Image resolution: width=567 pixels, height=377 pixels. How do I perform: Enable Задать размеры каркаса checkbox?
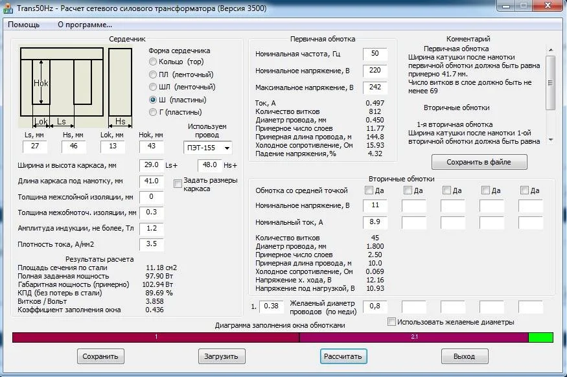[177, 183]
